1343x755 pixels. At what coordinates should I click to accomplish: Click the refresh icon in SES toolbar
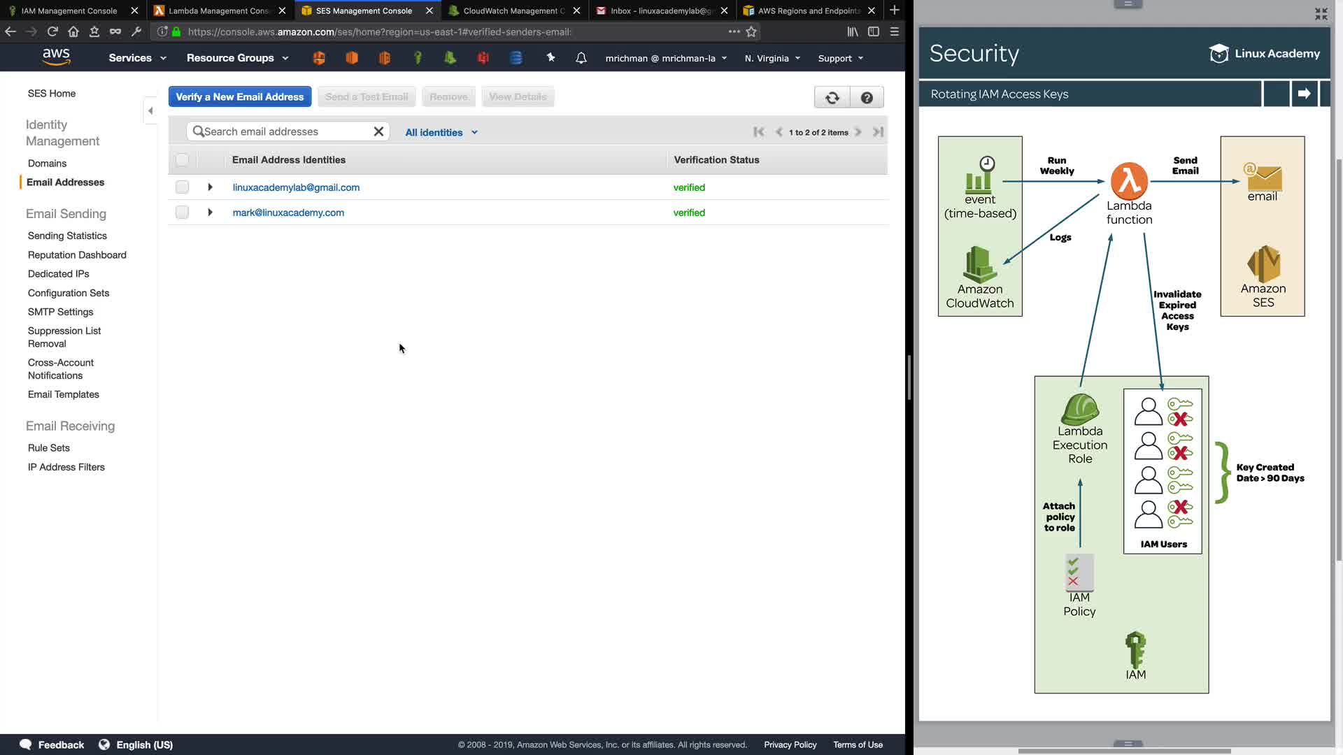(832, 98)
